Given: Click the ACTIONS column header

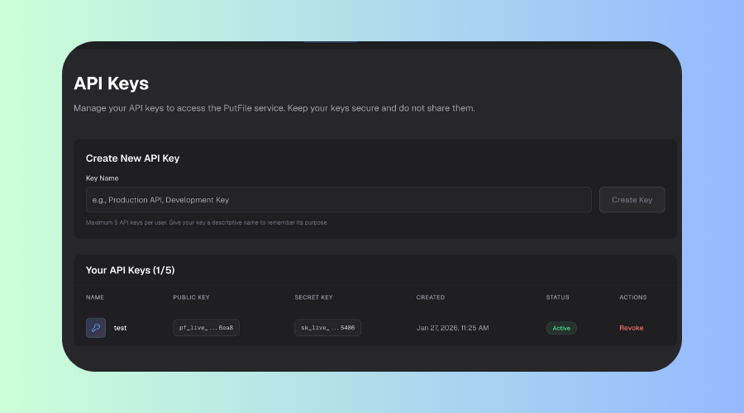Looking at the screenshot, I should (633, 297).
